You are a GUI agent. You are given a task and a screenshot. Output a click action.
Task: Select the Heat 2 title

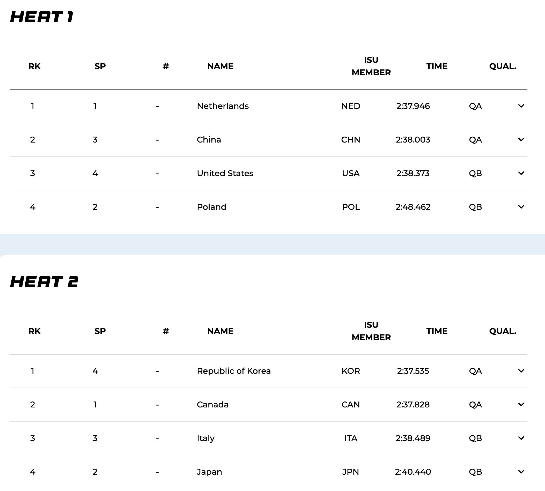[44, 282]
